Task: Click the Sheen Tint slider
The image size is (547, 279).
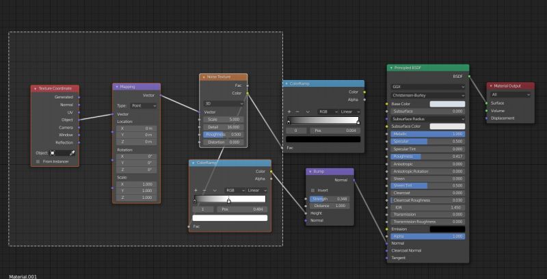Action: click(428, 185)
